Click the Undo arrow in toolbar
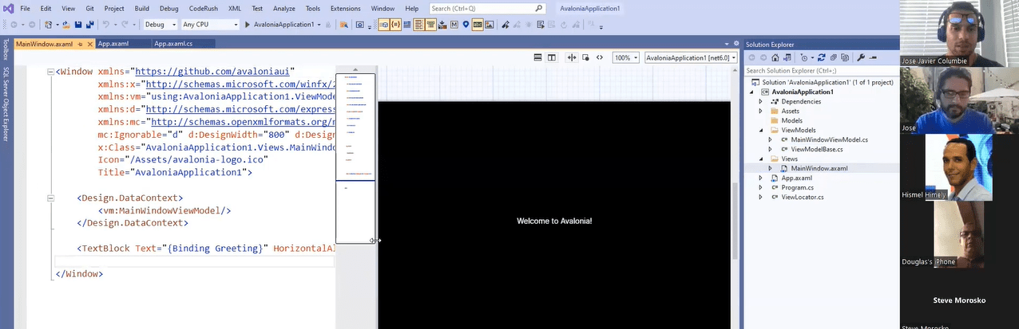The width and height of the screenshot is (1019, 329). (105, 25)
